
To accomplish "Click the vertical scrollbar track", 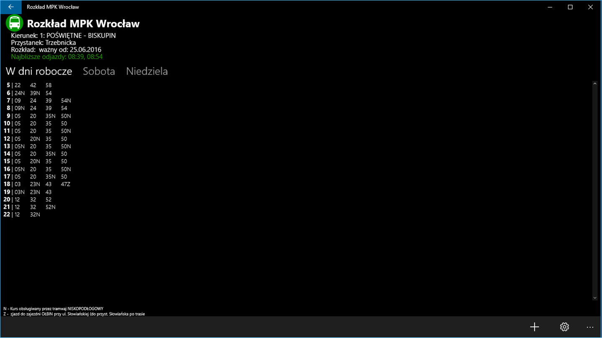I will click(595, 191).
